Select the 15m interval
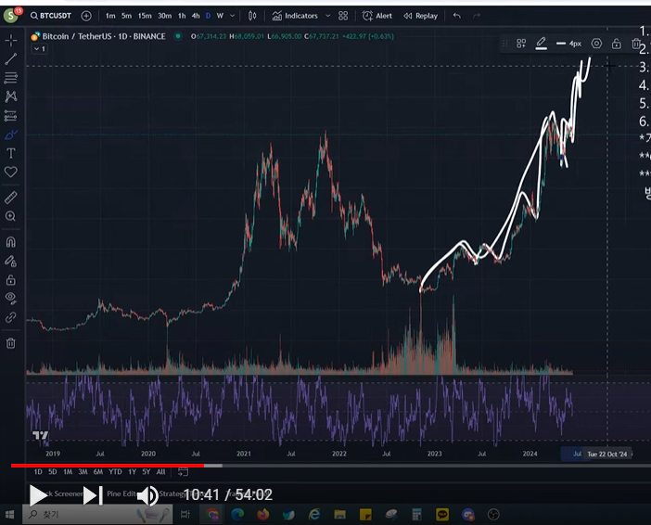Image resolution: width=651 pixels, height=525 pixels. tap(145, 16)
